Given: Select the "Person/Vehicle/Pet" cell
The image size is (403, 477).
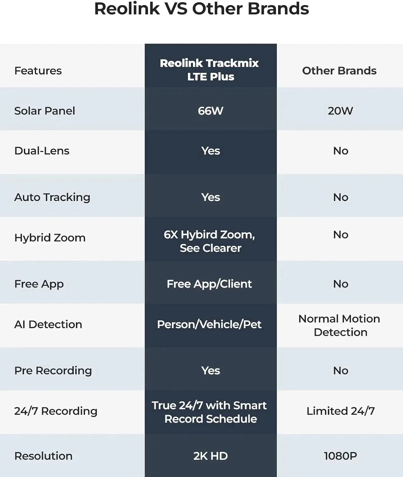Looking at the screenshot, I should click(209, 324).
